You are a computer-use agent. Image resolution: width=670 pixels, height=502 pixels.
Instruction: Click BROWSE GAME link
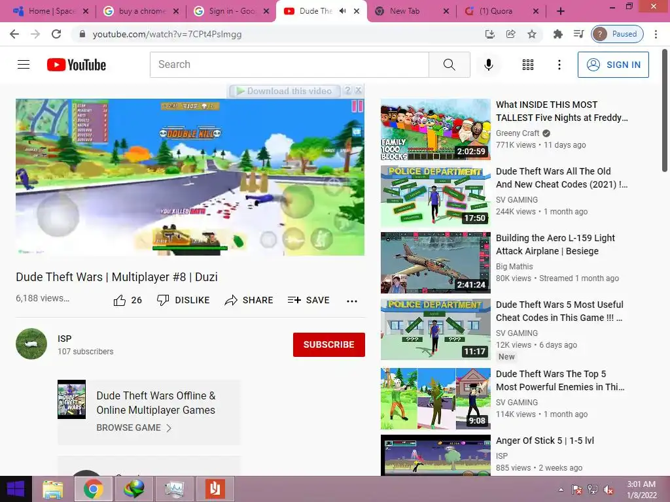pos(133,427)
